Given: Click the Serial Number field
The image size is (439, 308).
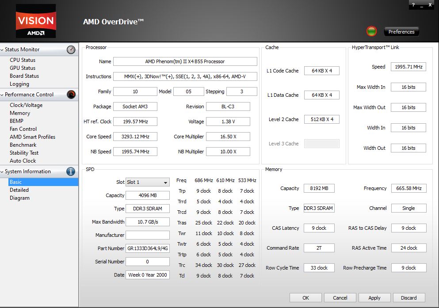Looking at the screenshot, I should coord(148,262).
